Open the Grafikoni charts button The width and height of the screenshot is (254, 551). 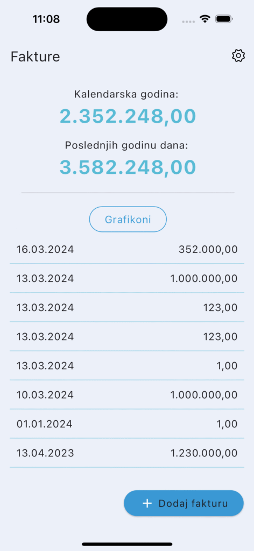[128, 220]
